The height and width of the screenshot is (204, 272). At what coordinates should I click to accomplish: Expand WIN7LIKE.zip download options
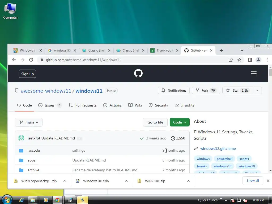tap(189, 181)
